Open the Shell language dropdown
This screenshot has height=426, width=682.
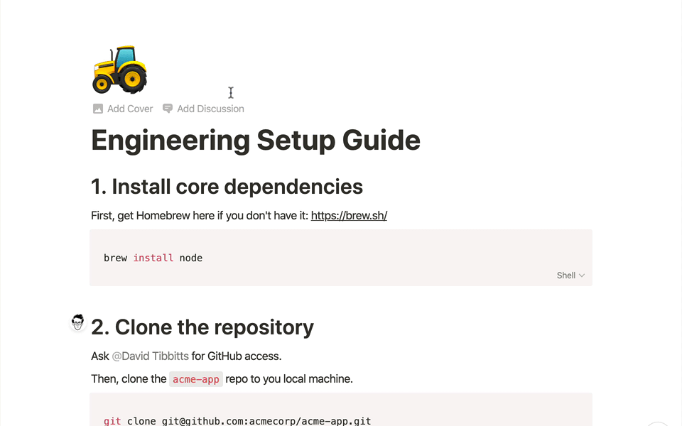click(x=570, y=275)
